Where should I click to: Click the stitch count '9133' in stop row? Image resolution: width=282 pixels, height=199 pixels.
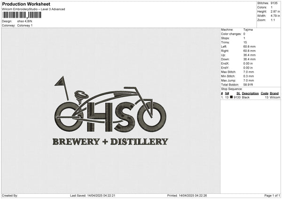tap(237, 97)
